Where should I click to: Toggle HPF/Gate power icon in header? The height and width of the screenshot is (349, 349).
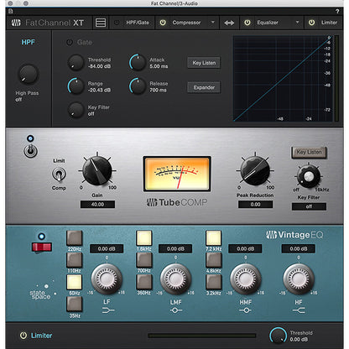[117, 23]
